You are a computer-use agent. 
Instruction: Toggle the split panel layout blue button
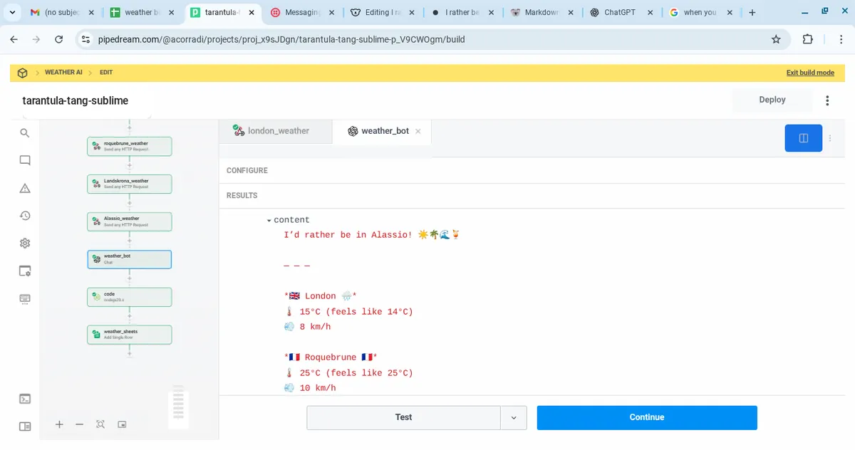pyautogui.click(x=803, y=138)
